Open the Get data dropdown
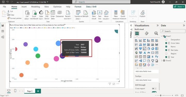The image size is (186, 97). pos(27,15)
